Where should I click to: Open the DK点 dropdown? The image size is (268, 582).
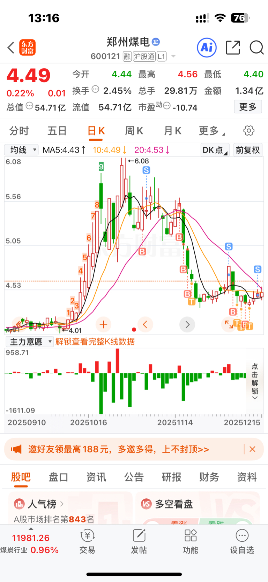click(x=215, y=150)
